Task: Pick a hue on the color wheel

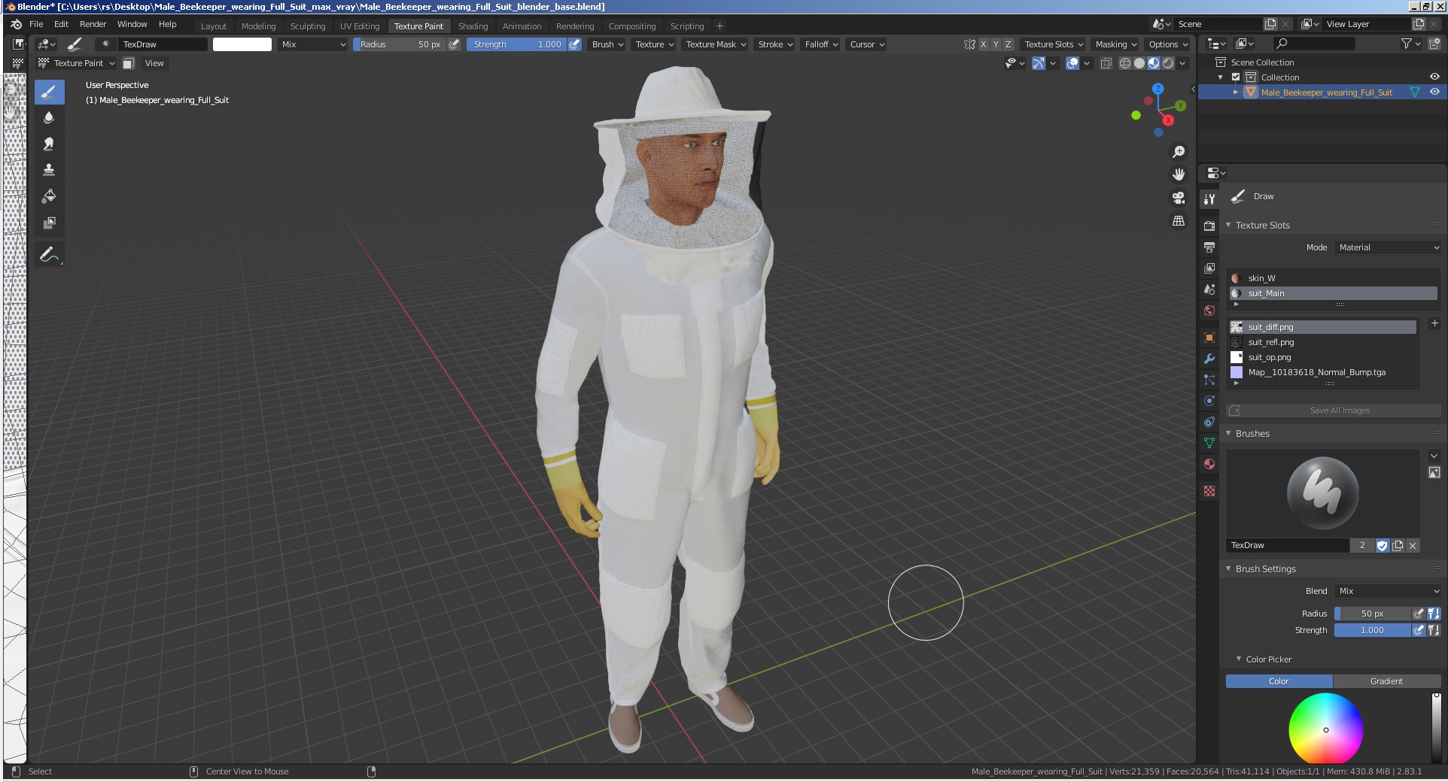Action: 1326,729
